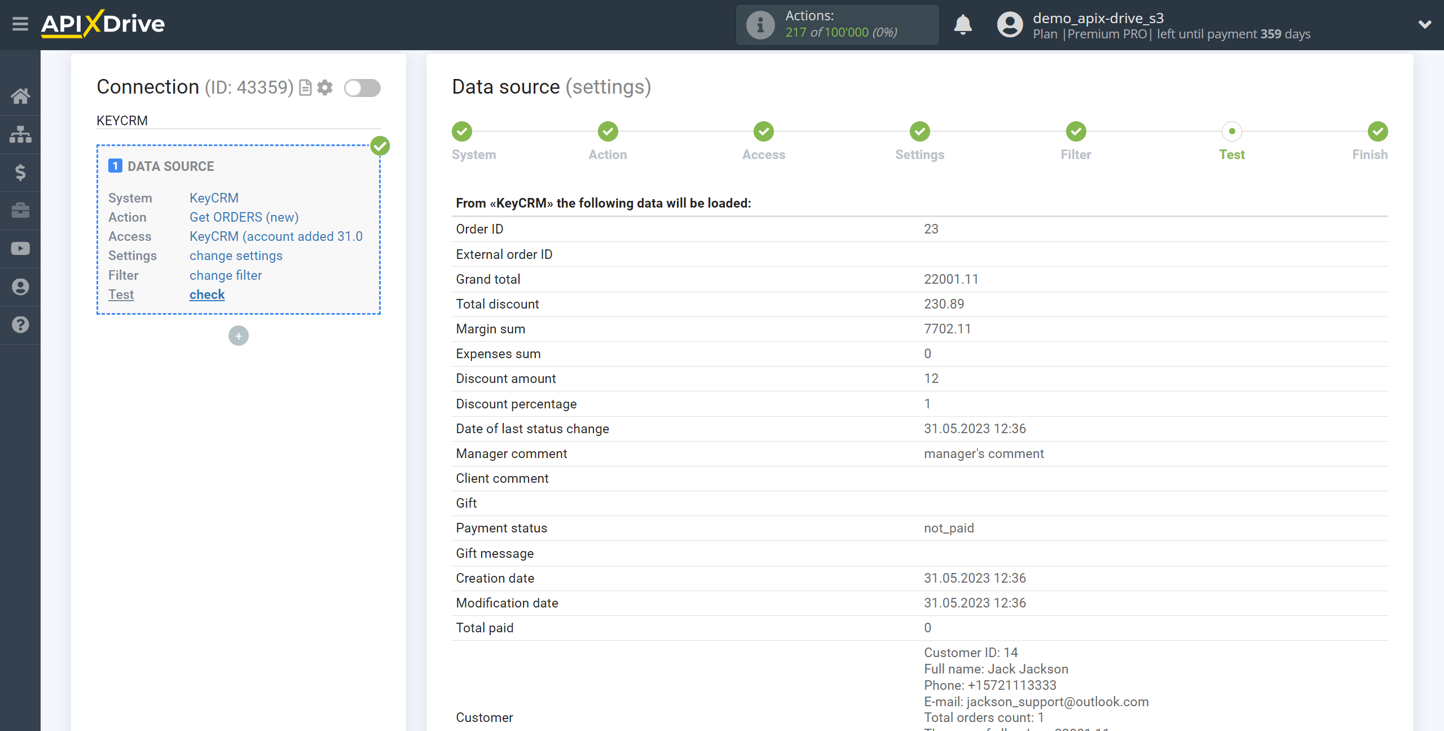Click Payment status value not_paid
This screenshot has width=1444, height=731.
[949, 529]
